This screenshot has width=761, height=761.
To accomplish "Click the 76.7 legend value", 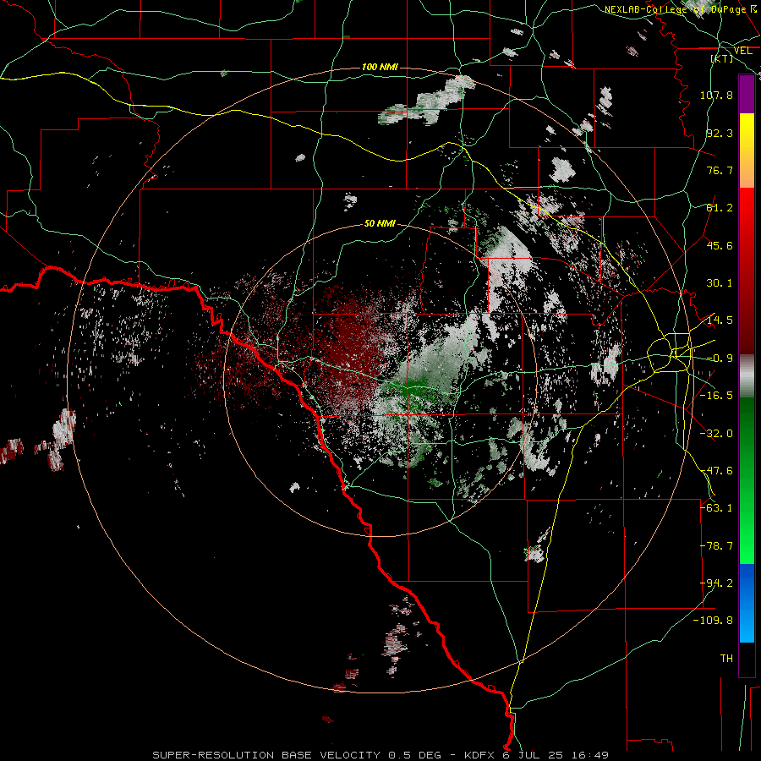I will click(720, 170).
